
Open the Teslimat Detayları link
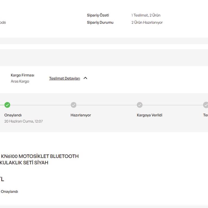click(x=64, y=79)
